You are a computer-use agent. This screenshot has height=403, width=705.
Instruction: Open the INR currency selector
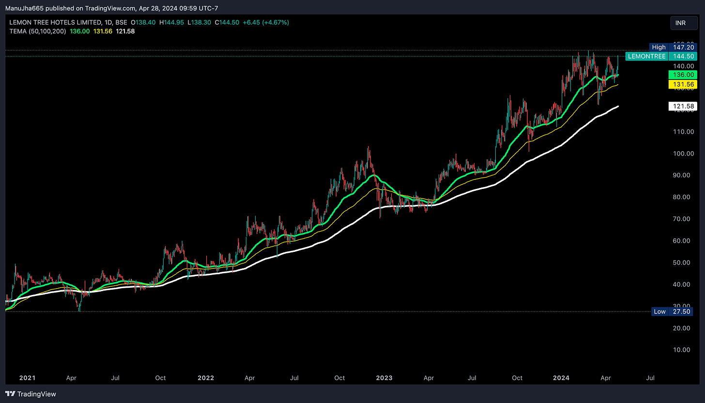[685, 23]
